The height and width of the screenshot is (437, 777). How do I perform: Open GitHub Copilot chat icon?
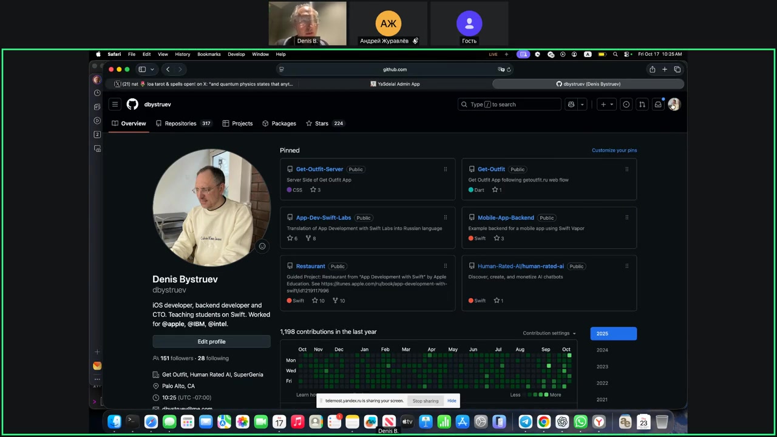point(571,104)
